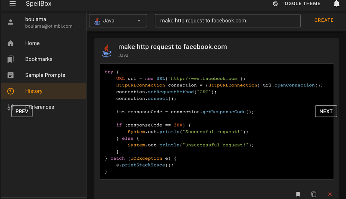The width and height of the screenshot is (346, 199).
Task: Click the Java subtitle under the result title
Action: pyautogui.click(x=124, y=56)
